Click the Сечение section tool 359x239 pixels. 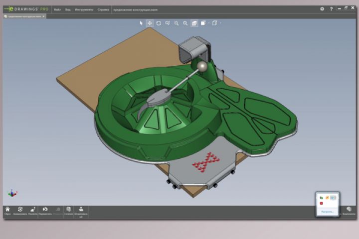(x=68, y=211)
